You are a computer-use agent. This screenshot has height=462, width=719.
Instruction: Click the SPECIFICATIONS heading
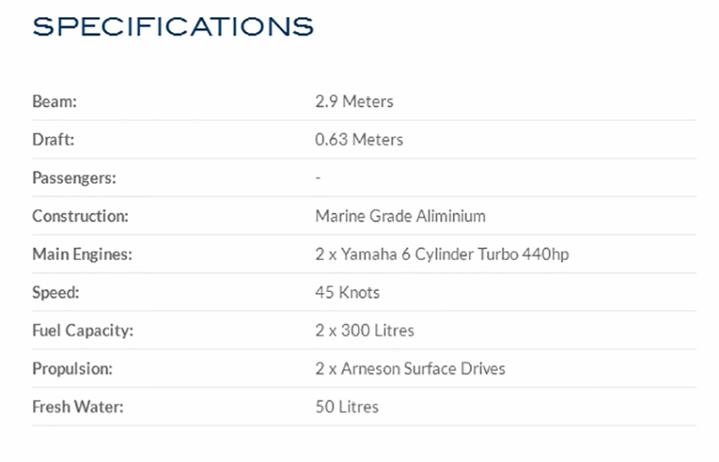click(172, 26)
